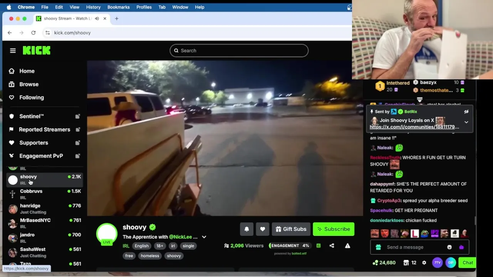Select the 18+ tag
This screenshot has height=277, width=493.
pyautogui.click(x=159, y=246)
